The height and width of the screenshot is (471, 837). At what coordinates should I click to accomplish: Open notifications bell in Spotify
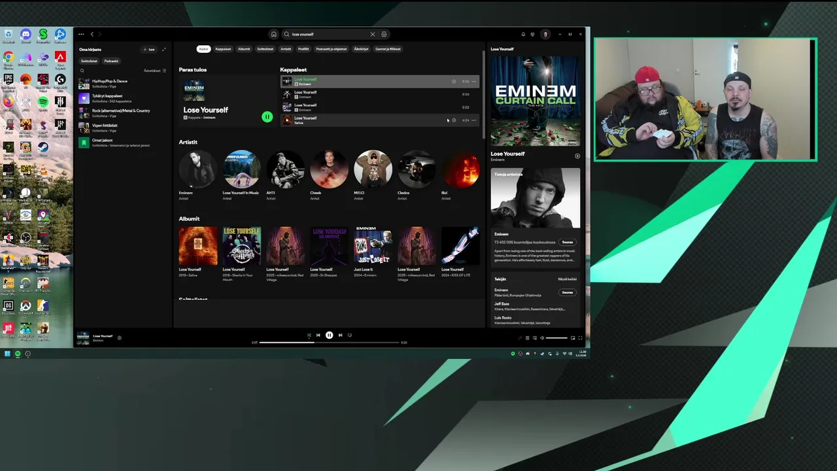tap(523, 34)
